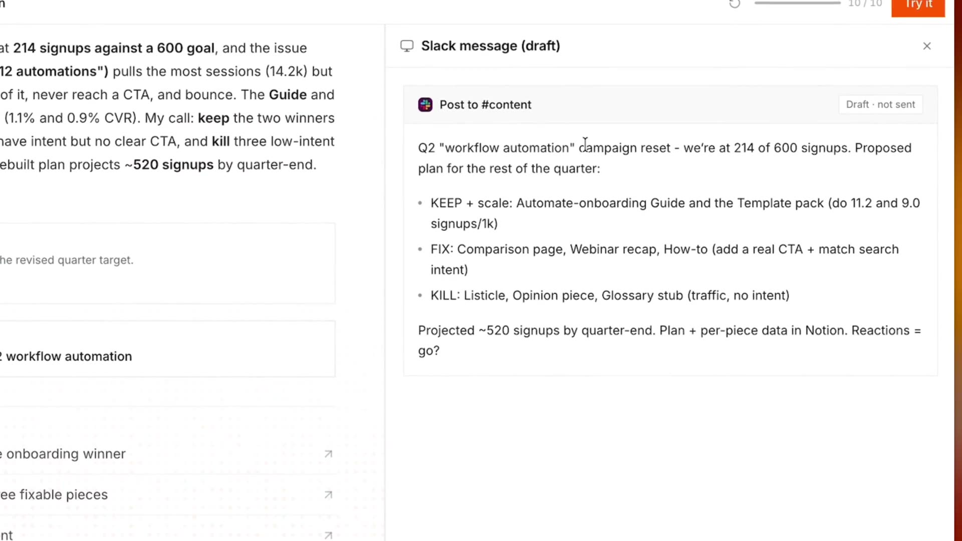The width and height of the screenshot is (962, 541).
Task: Click the Post to #content header
Action: point(485,105)
